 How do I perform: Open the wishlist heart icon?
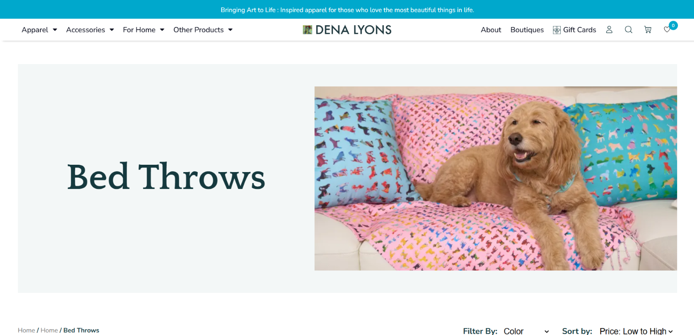point(667,30)
